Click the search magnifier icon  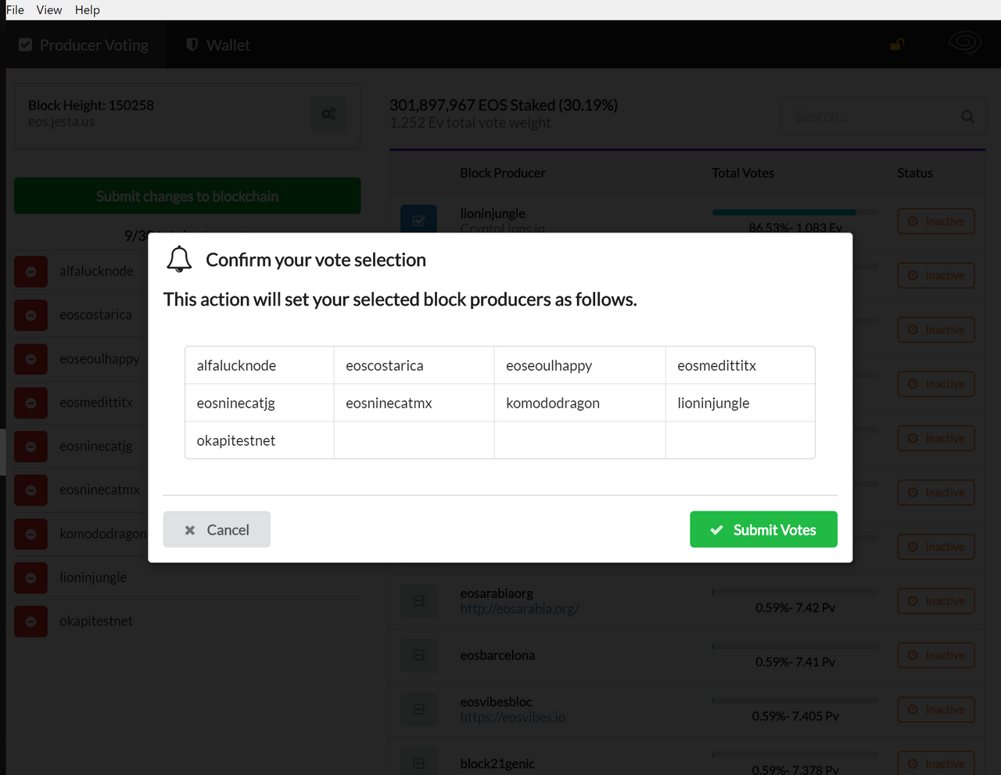967,117
